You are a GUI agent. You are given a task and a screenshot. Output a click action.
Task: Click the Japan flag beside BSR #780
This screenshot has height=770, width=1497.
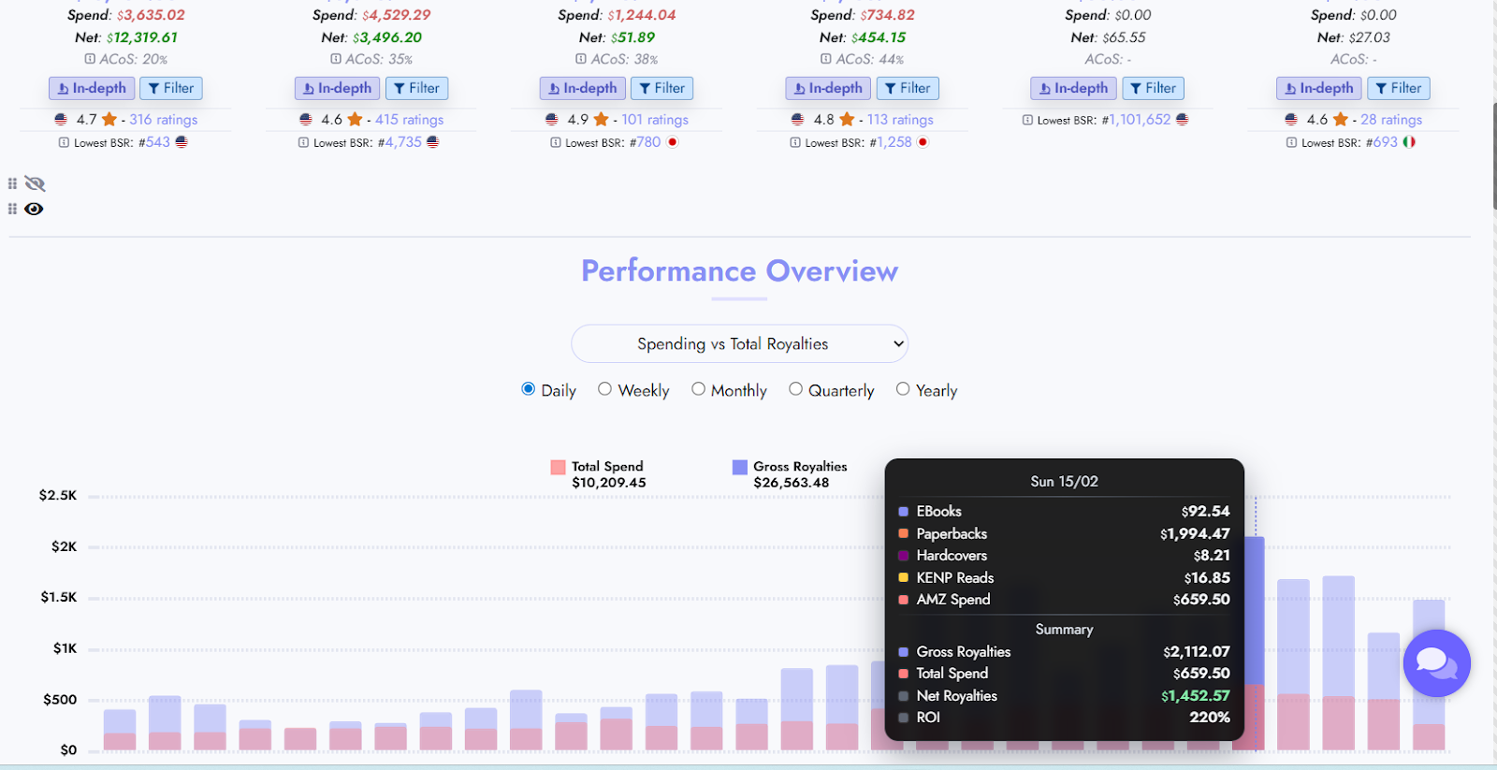[x=672, y=142]
